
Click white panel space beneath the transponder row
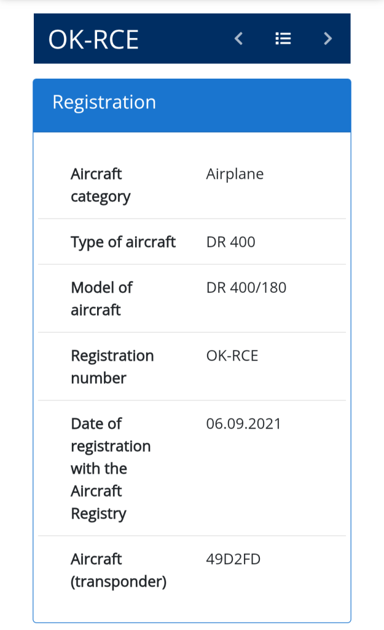pyautogui.click(x=192, y=609)
